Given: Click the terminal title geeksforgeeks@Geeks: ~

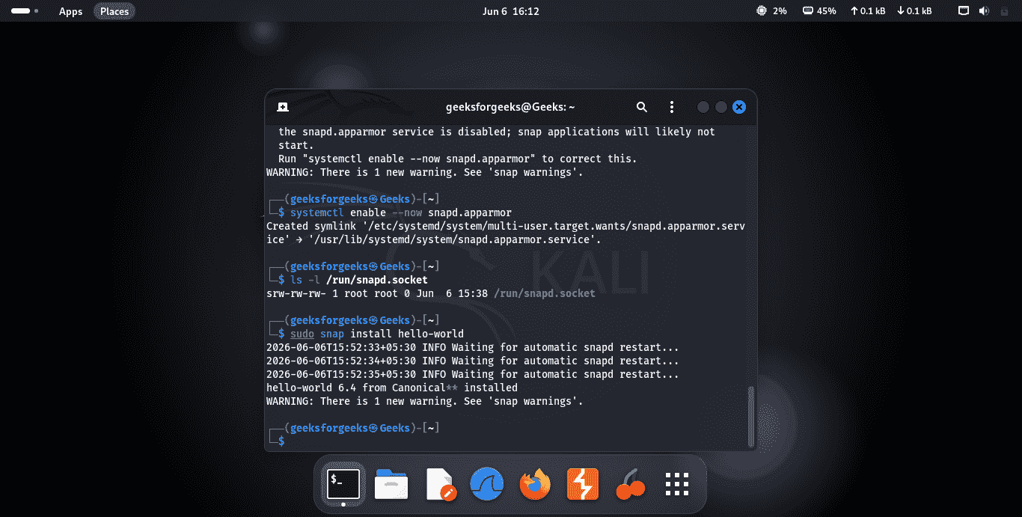Looking at the screenshot, I should tap(510, 107).
